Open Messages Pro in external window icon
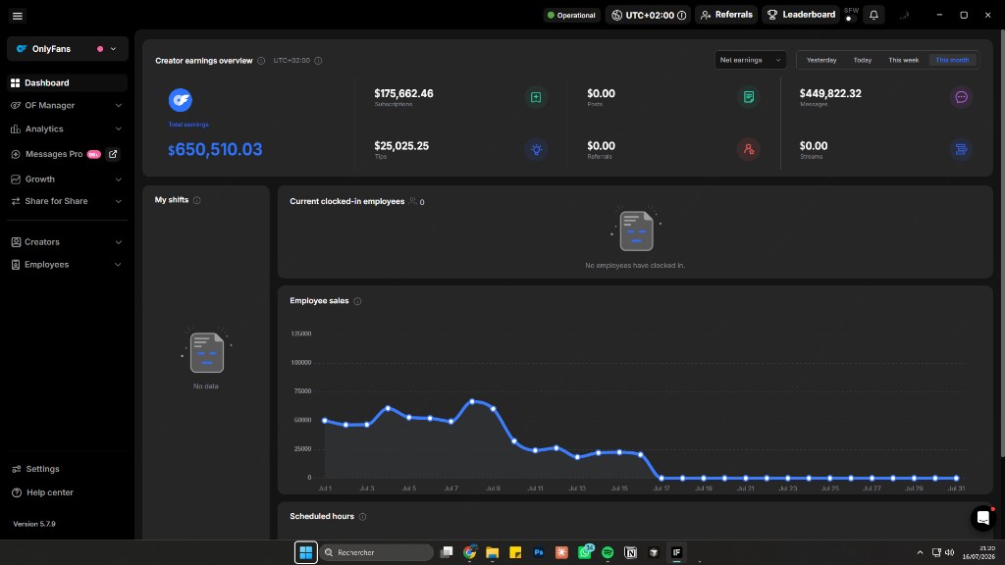The image size is (1005, 565). (113, 154)
